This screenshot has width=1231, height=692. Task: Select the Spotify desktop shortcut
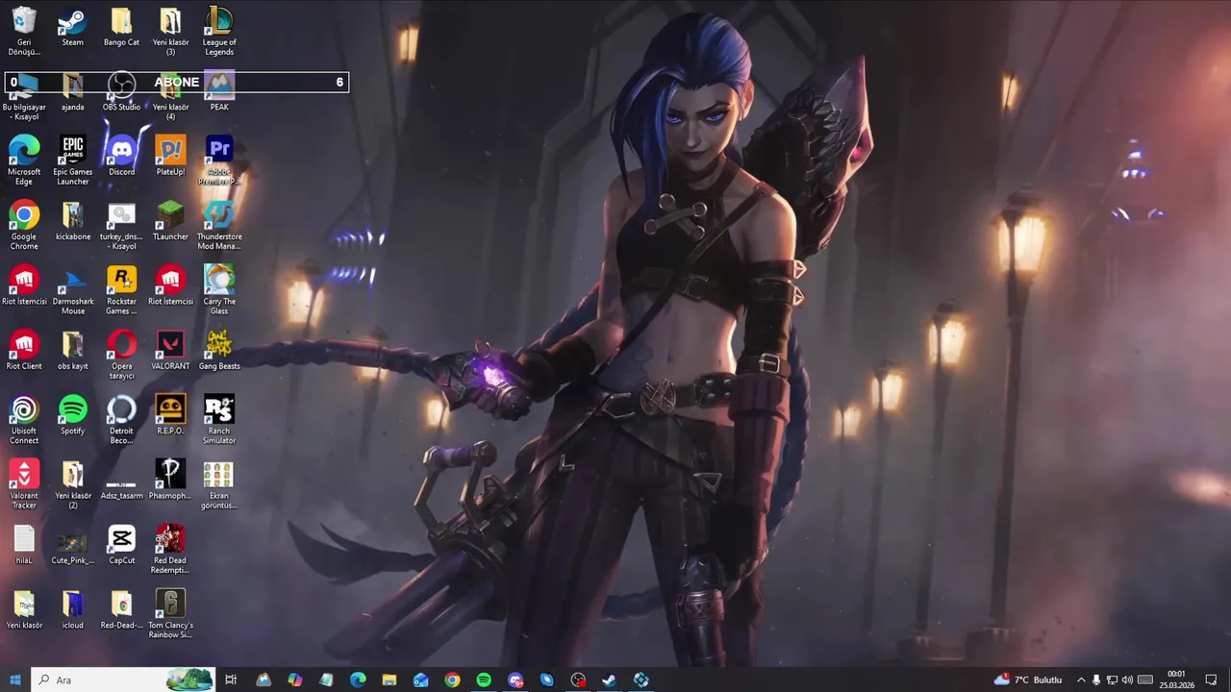click(x=73, y=415)
